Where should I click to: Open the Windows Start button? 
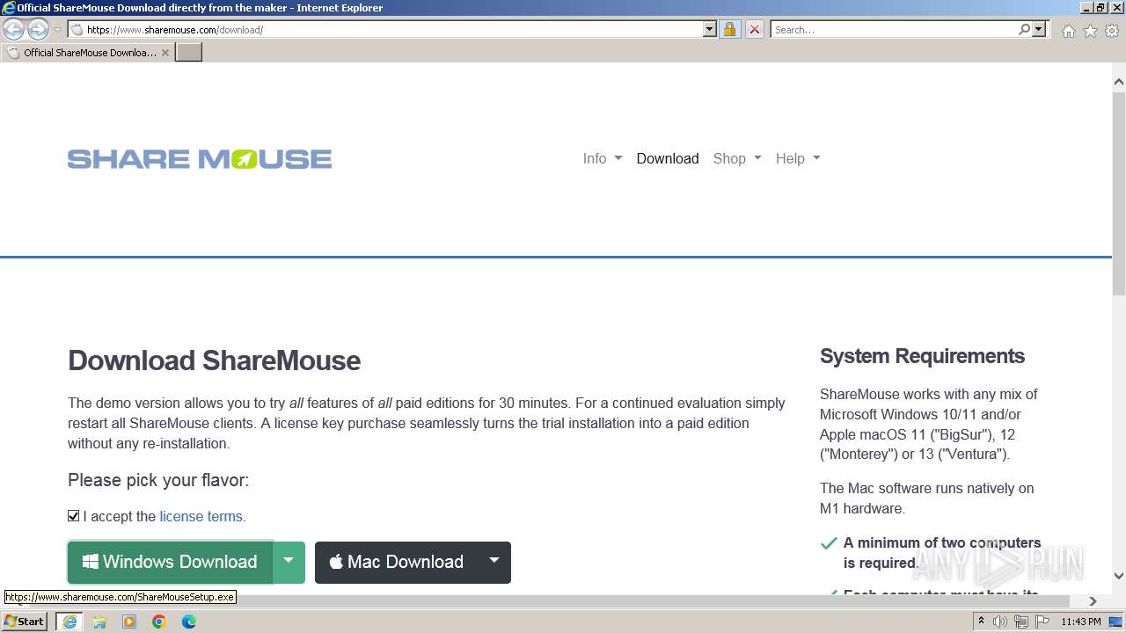pyautogui.click(x=25, y=621)
